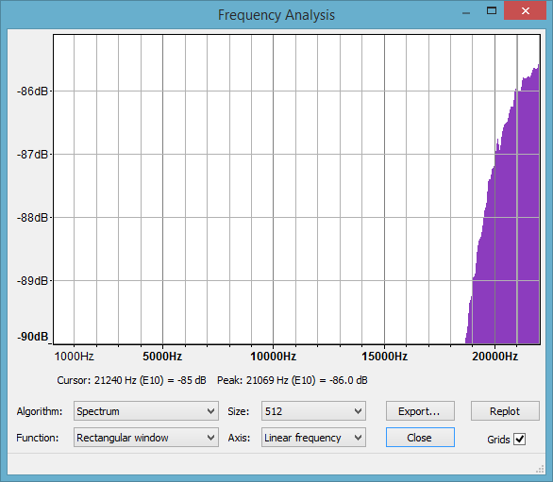Expand the Axis dropdown showing Linear frequency
Image resolution: width=553 pixels, height=482 pixels.
313,438
